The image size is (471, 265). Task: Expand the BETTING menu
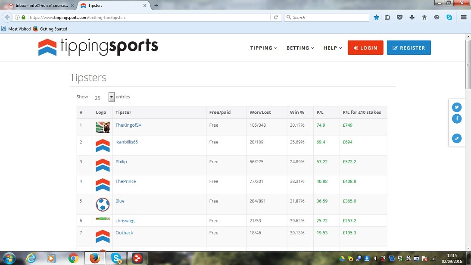[300, 48]
